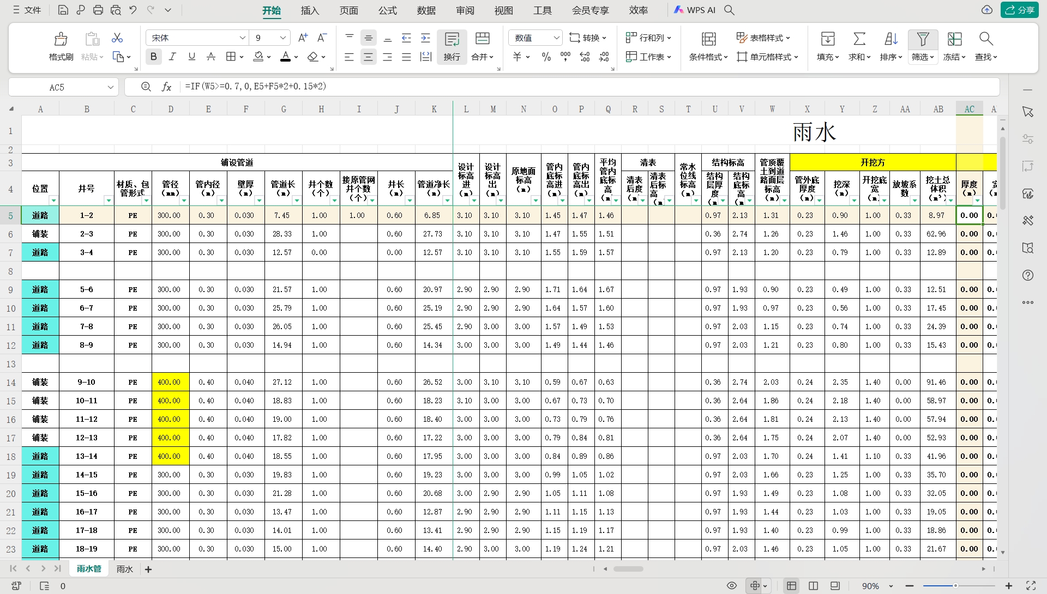Screen dimensions: 1047x594
Task: Open the font name dropdown (宋体)
Action: tap(243, 38)
